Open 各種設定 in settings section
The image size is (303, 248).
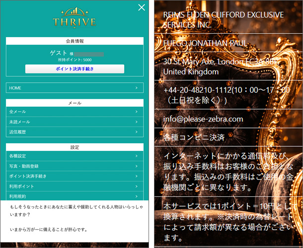pos(75,156)
